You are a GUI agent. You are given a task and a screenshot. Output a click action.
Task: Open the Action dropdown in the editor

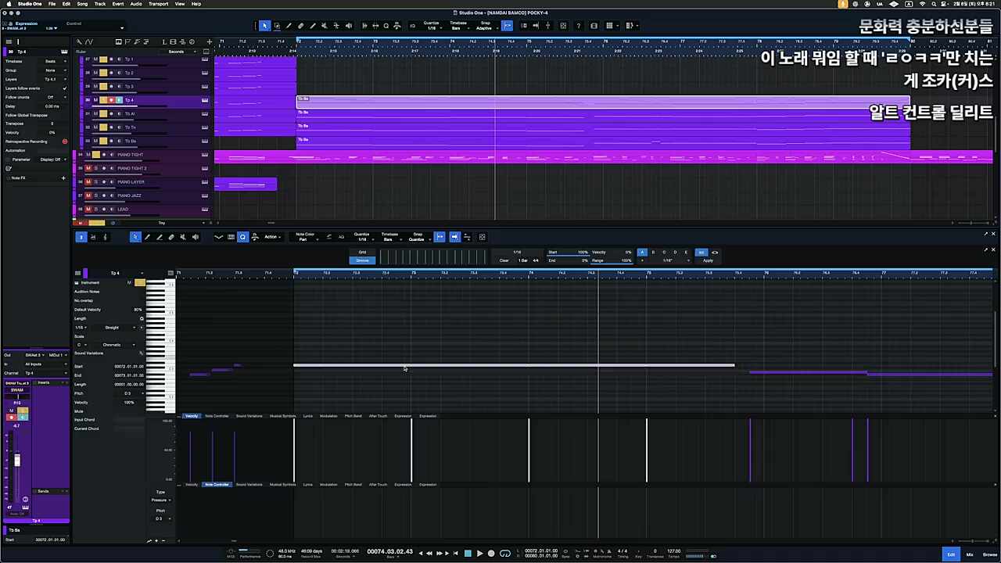coord(272,237)
